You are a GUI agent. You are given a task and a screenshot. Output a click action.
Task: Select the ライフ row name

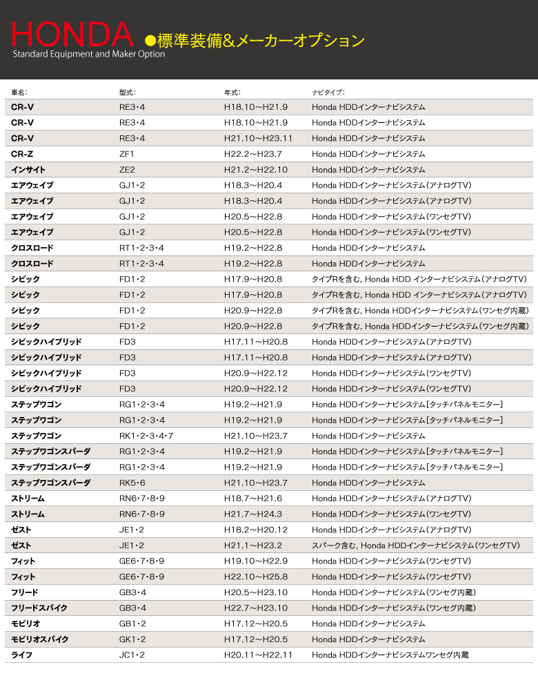click(21, 655)
